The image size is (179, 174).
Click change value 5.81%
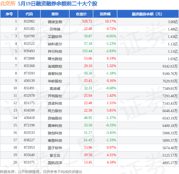pos(111,111)
